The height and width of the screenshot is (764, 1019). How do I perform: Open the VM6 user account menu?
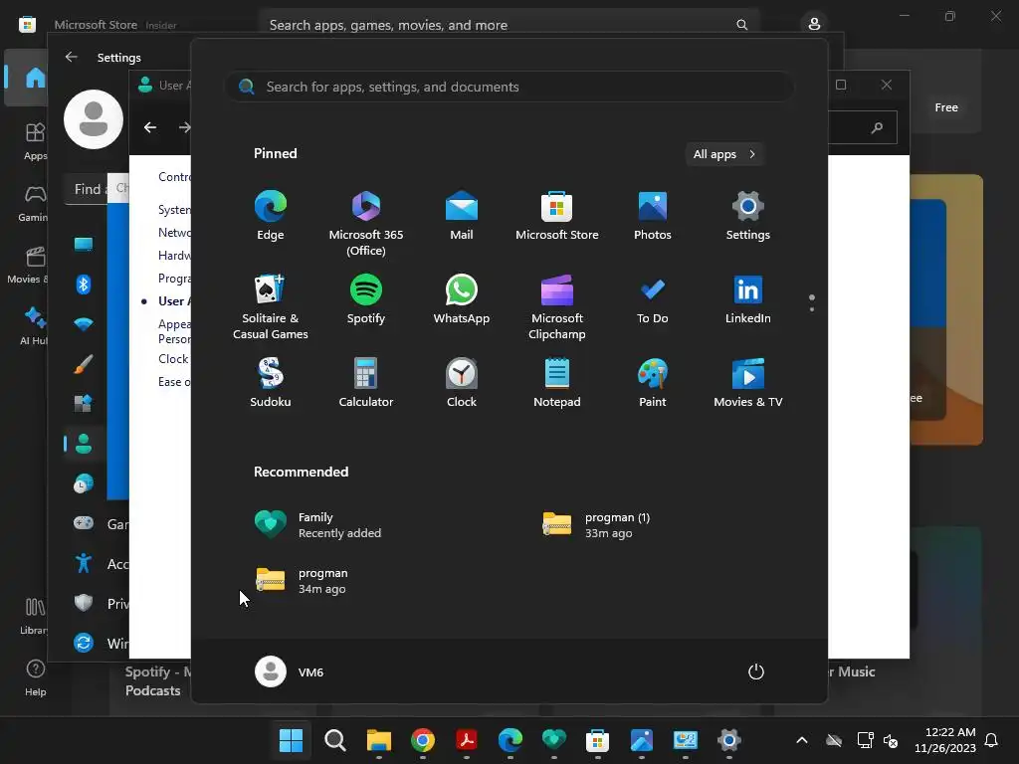[290, 671]
